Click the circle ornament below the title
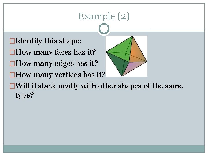 (104, 29)
